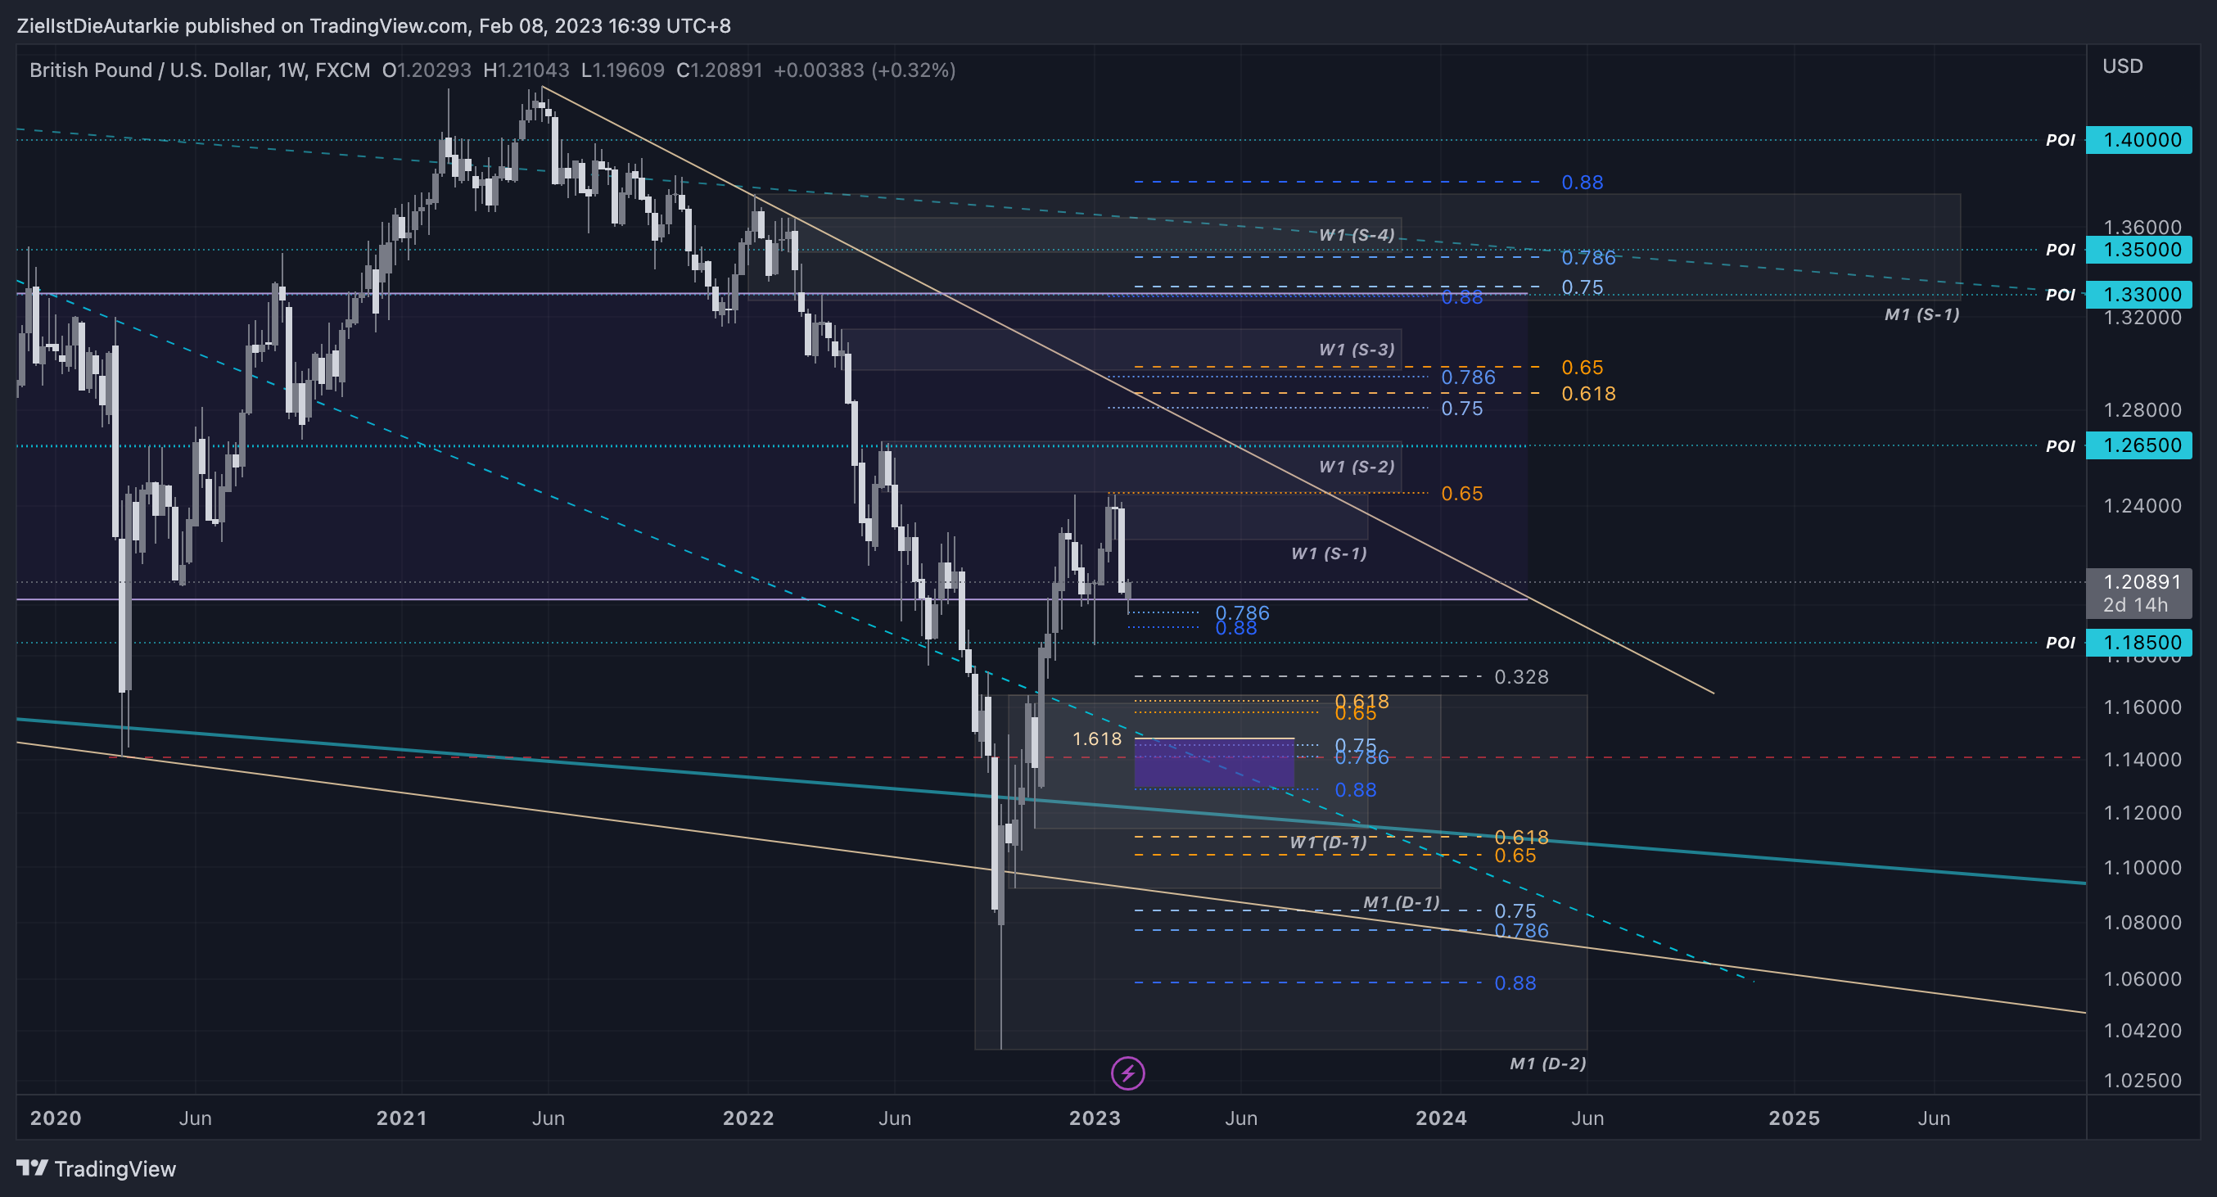The width and height of the screenshot is (2217, 1197).
Task: Click the 1.24000 price axis label
Action: (2142, 505)
